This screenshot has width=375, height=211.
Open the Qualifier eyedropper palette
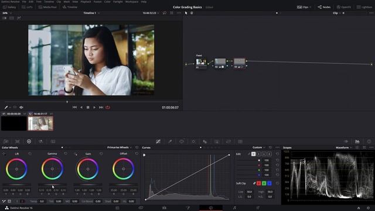(170, 141)
